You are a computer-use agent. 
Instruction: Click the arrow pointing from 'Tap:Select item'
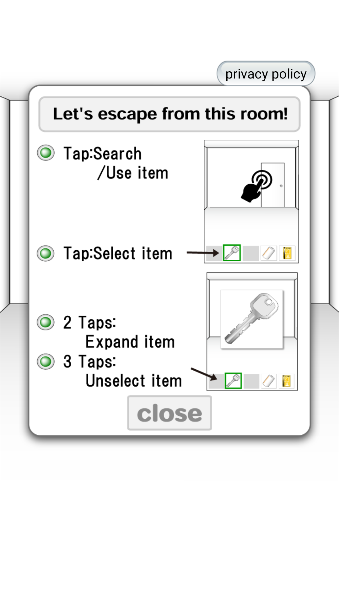click(x=203, y=253)
